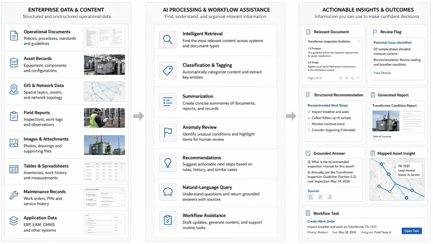Check Monitor moisture trend checkbox
433x244 pixels.
tap(309, 124)
